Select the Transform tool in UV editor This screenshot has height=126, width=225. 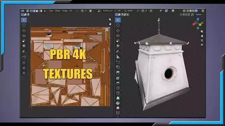coord(24,46)
